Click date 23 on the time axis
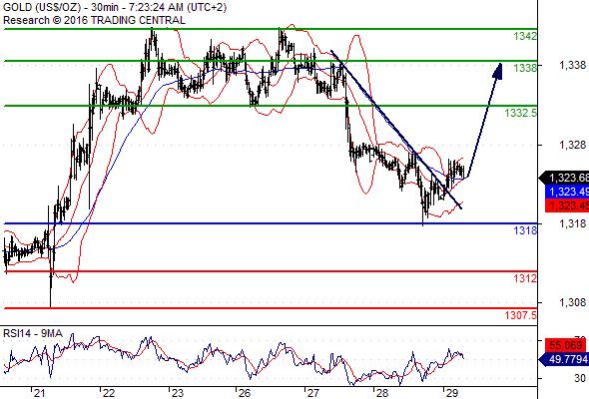 178,393
